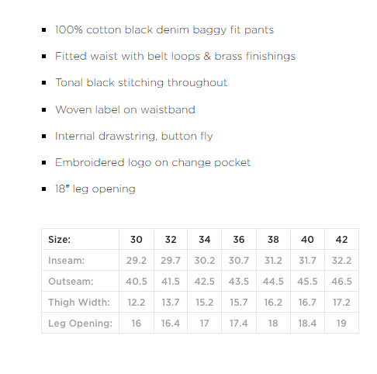
Task: Click the Leg Opening row label
Action: coord(81,324)
